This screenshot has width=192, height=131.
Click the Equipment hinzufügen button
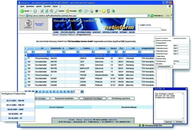click(93, 98)
